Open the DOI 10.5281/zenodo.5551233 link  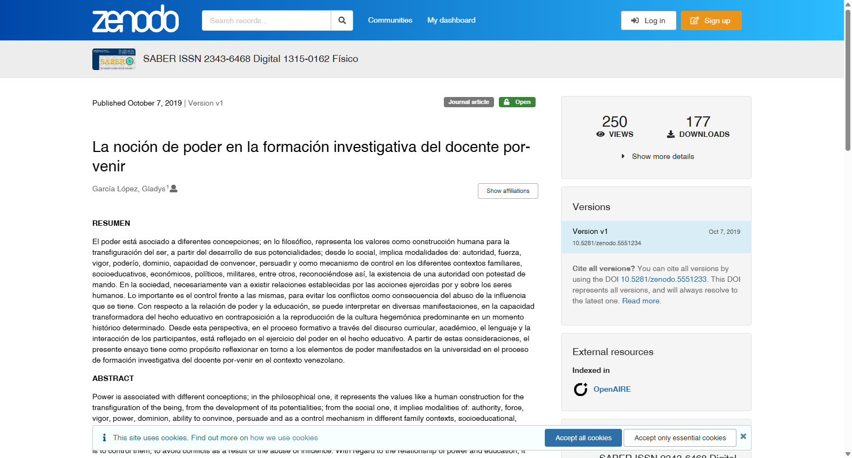click(x=664, y=279)
